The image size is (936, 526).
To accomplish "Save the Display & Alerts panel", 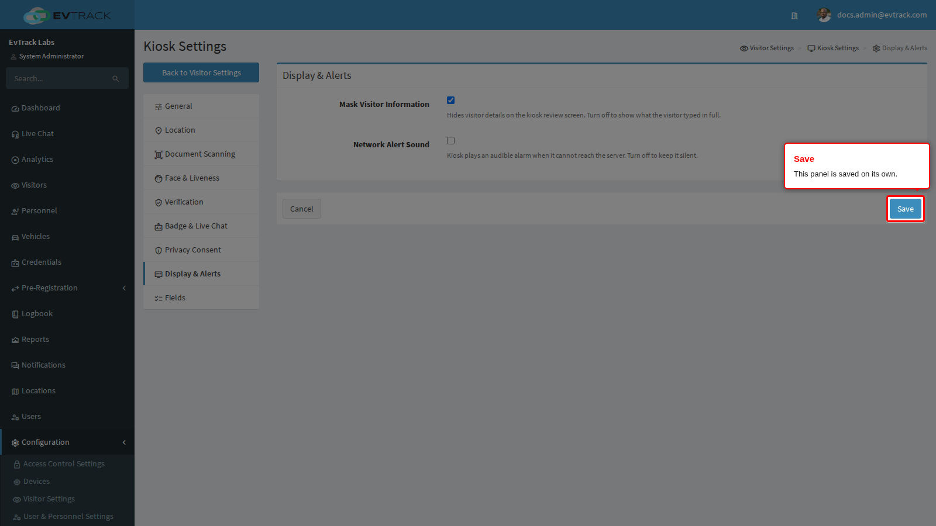I will pyautogui.click(x=906, y=209).
